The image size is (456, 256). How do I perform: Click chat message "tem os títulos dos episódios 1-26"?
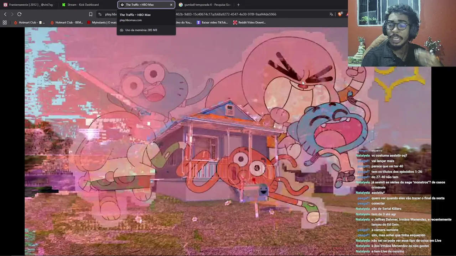point(397,171)
